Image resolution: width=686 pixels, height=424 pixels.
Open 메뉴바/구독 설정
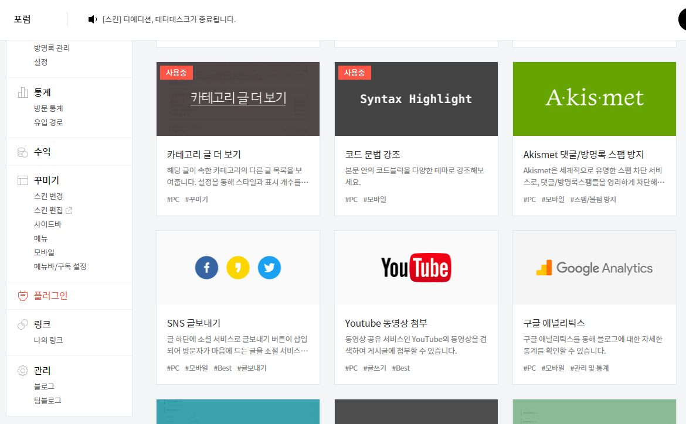(60, 266)
